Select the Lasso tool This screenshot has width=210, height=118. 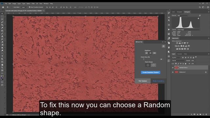point(2,19)
